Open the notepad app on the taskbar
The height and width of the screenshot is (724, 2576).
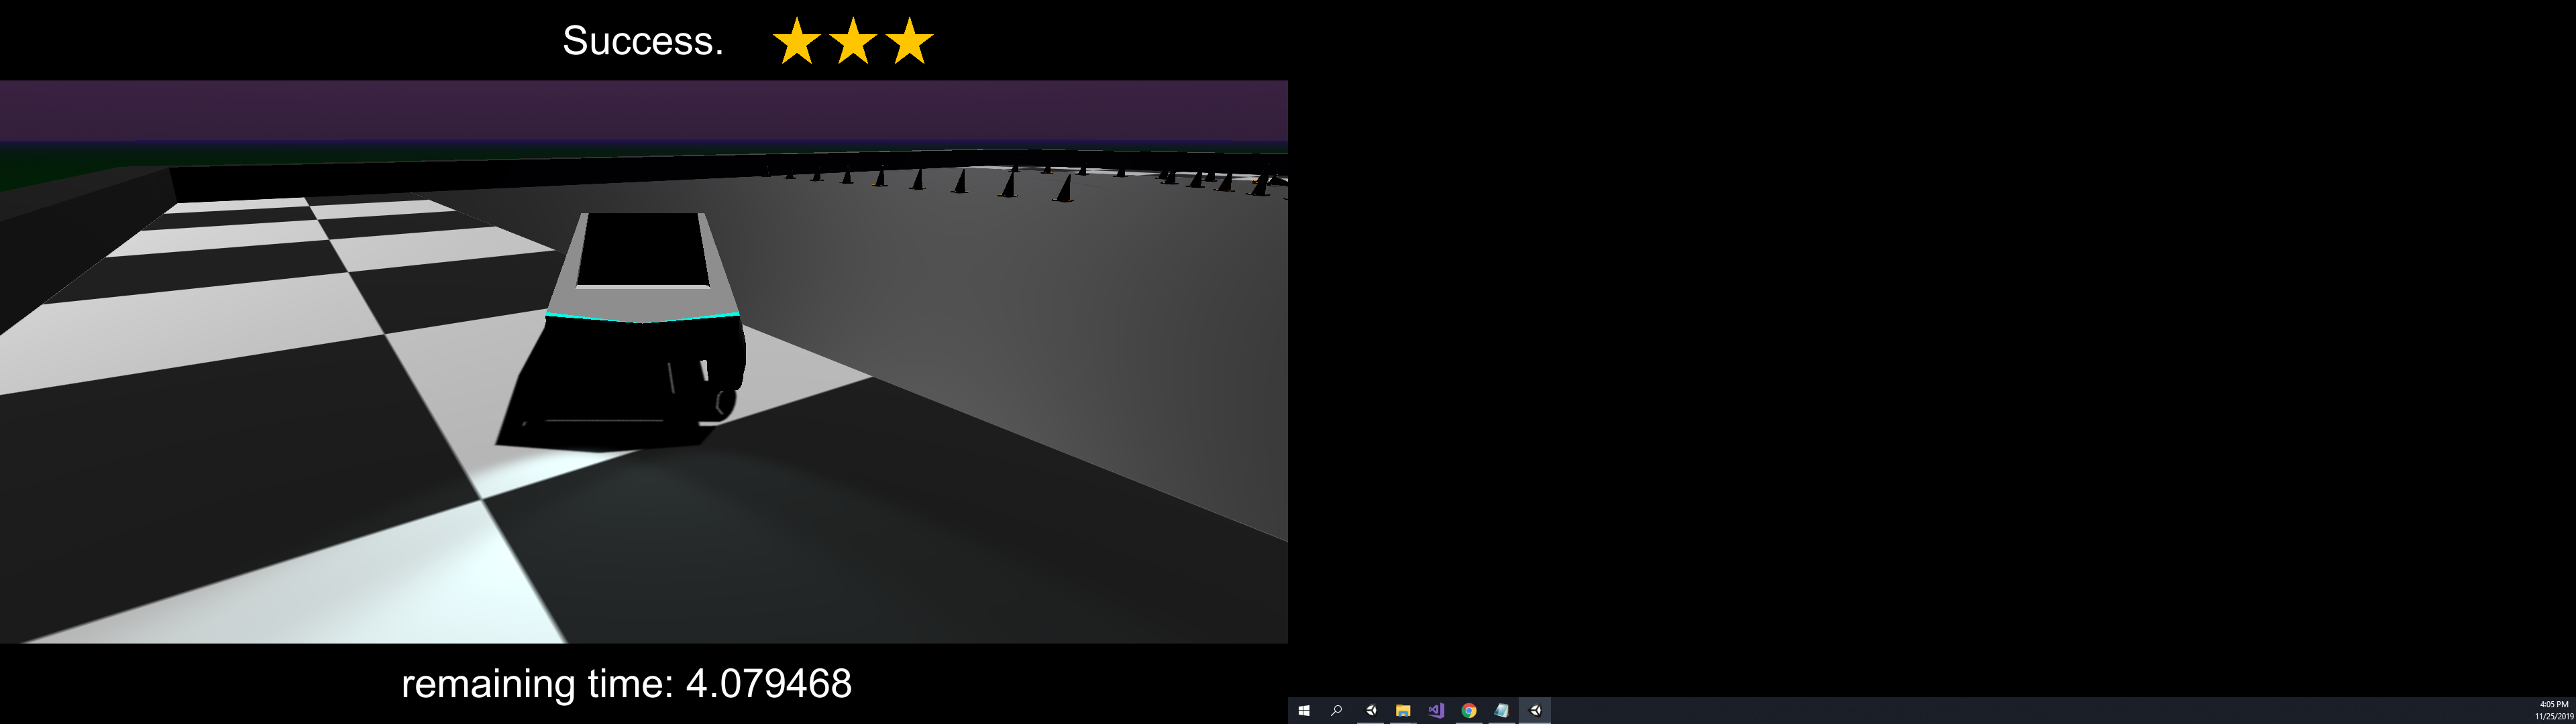pos(1501,711)
